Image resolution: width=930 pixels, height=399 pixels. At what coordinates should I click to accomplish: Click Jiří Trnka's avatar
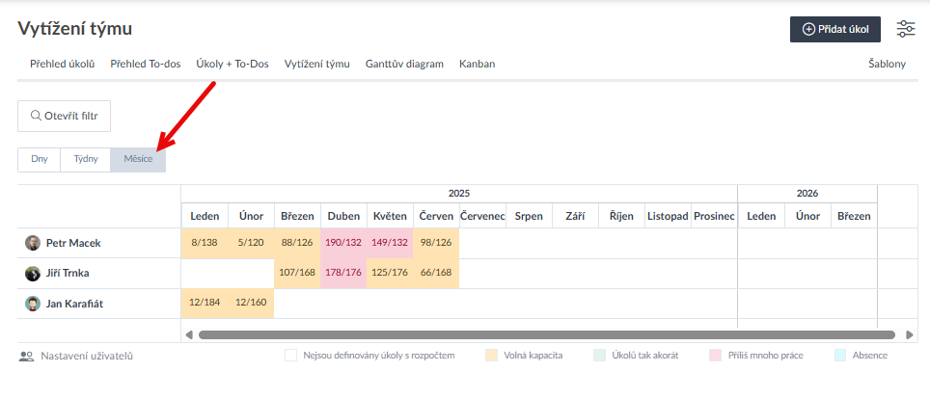coord(33,274)
